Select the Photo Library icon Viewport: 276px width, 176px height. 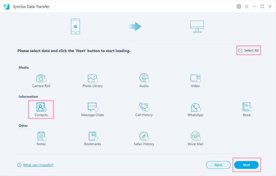(93, 79)
